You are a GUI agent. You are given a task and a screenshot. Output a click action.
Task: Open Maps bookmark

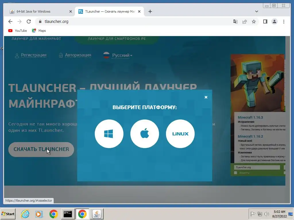click(x=39, y=31)
